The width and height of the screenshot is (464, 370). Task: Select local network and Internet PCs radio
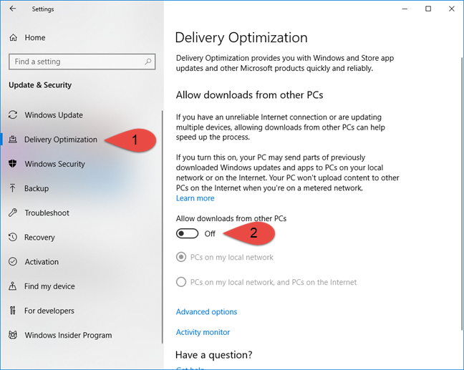click(181, 282)
